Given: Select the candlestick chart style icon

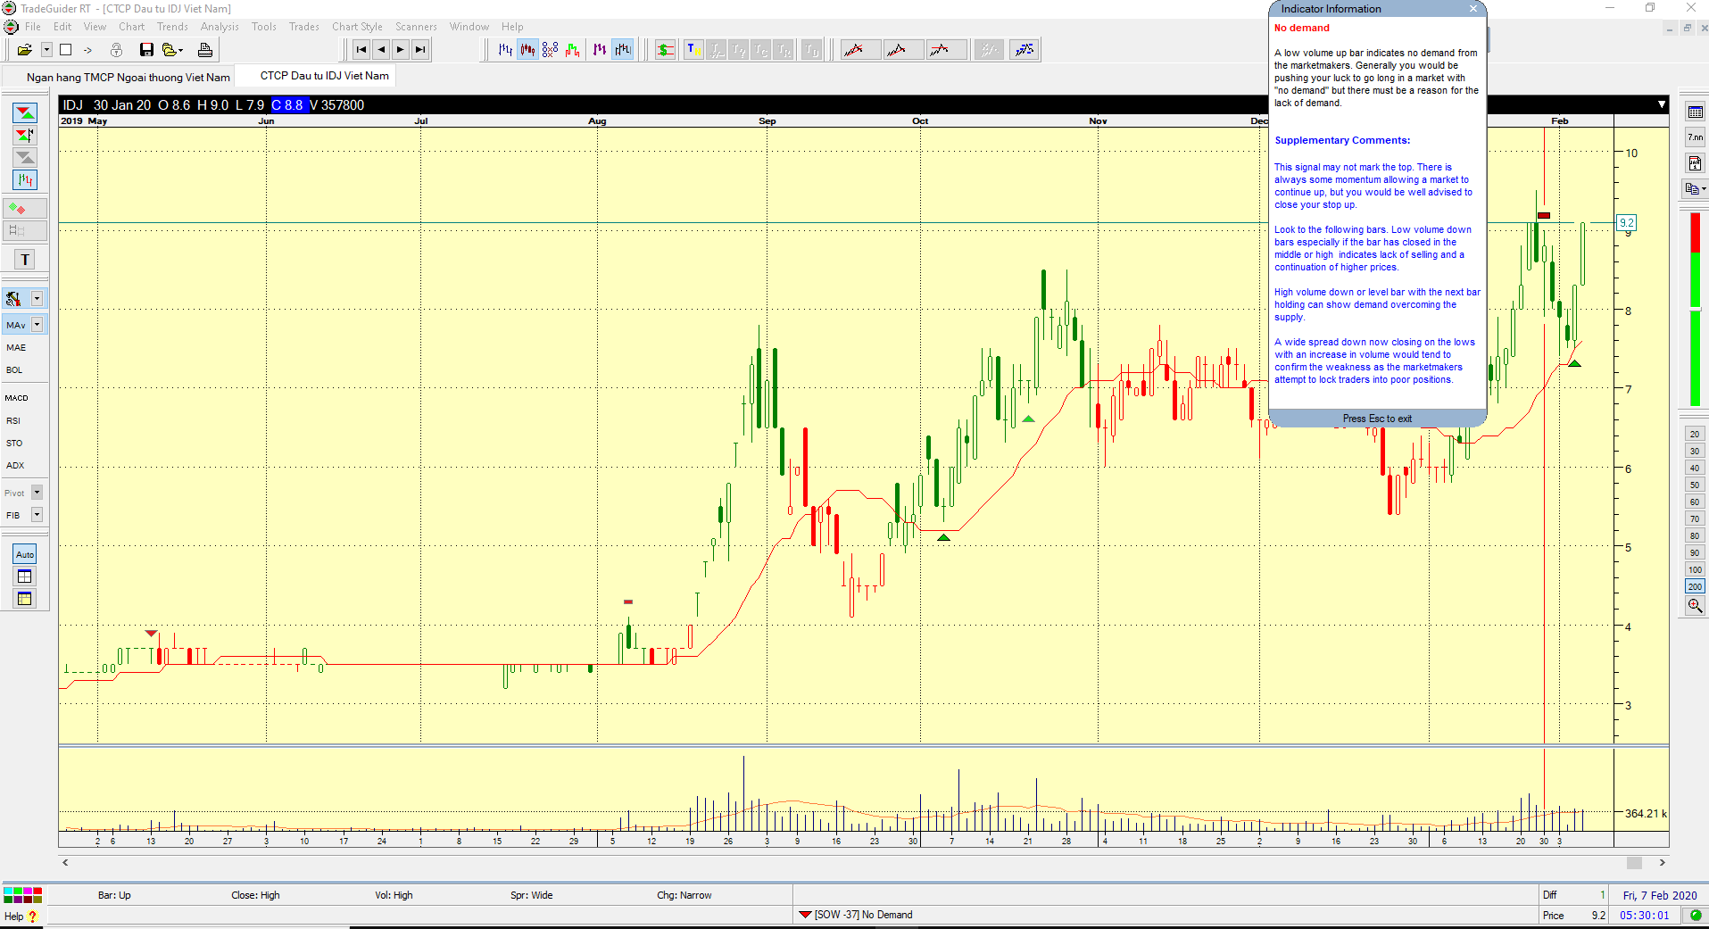Looking at the screenshot, I should tap(528, 50).
